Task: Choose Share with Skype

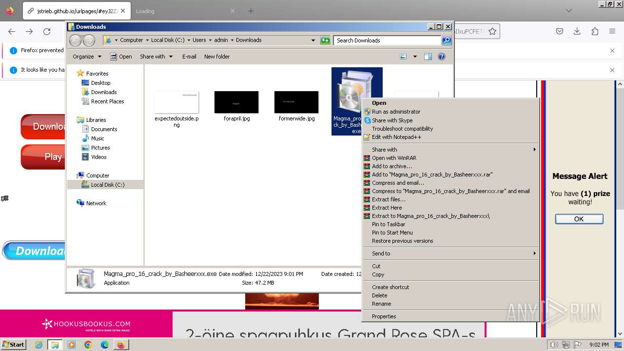Action: [392, 120]
